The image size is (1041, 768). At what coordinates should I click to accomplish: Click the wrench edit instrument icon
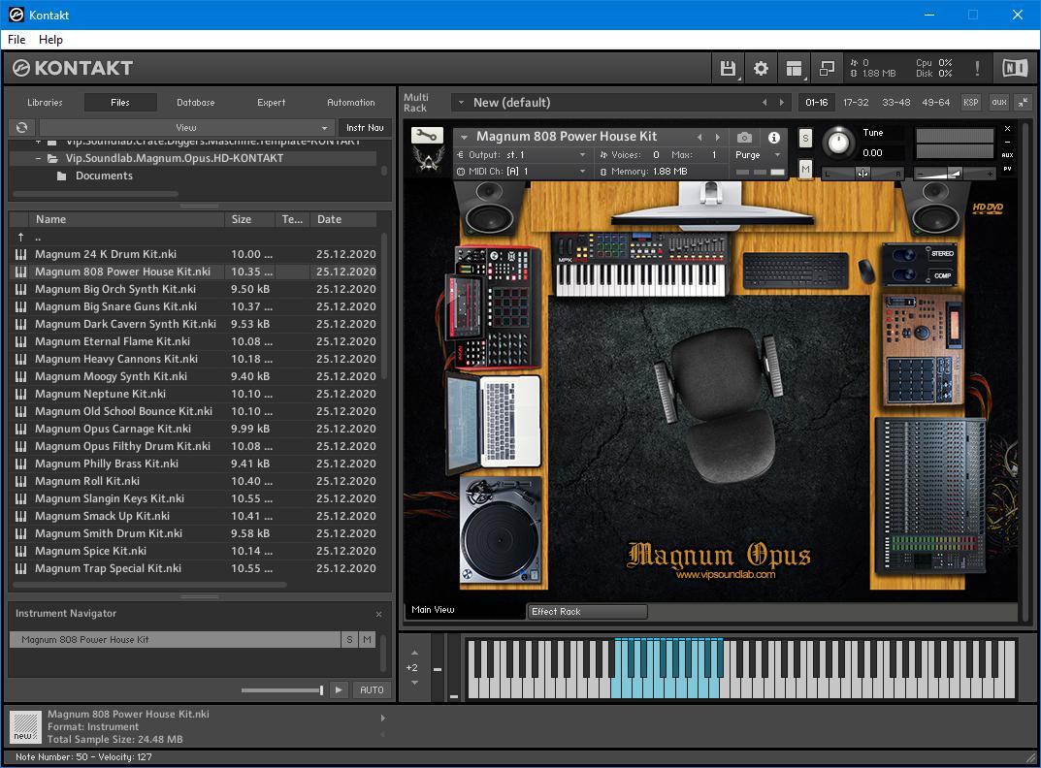pyautogui.click(x=426, y=136)
